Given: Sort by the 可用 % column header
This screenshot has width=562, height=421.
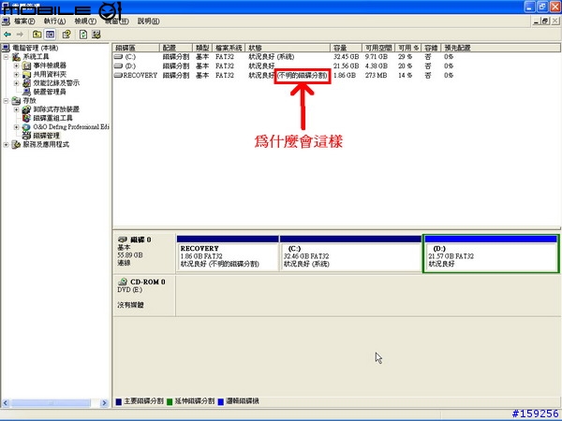Looking at the screenshot, I should coord(408,48).
